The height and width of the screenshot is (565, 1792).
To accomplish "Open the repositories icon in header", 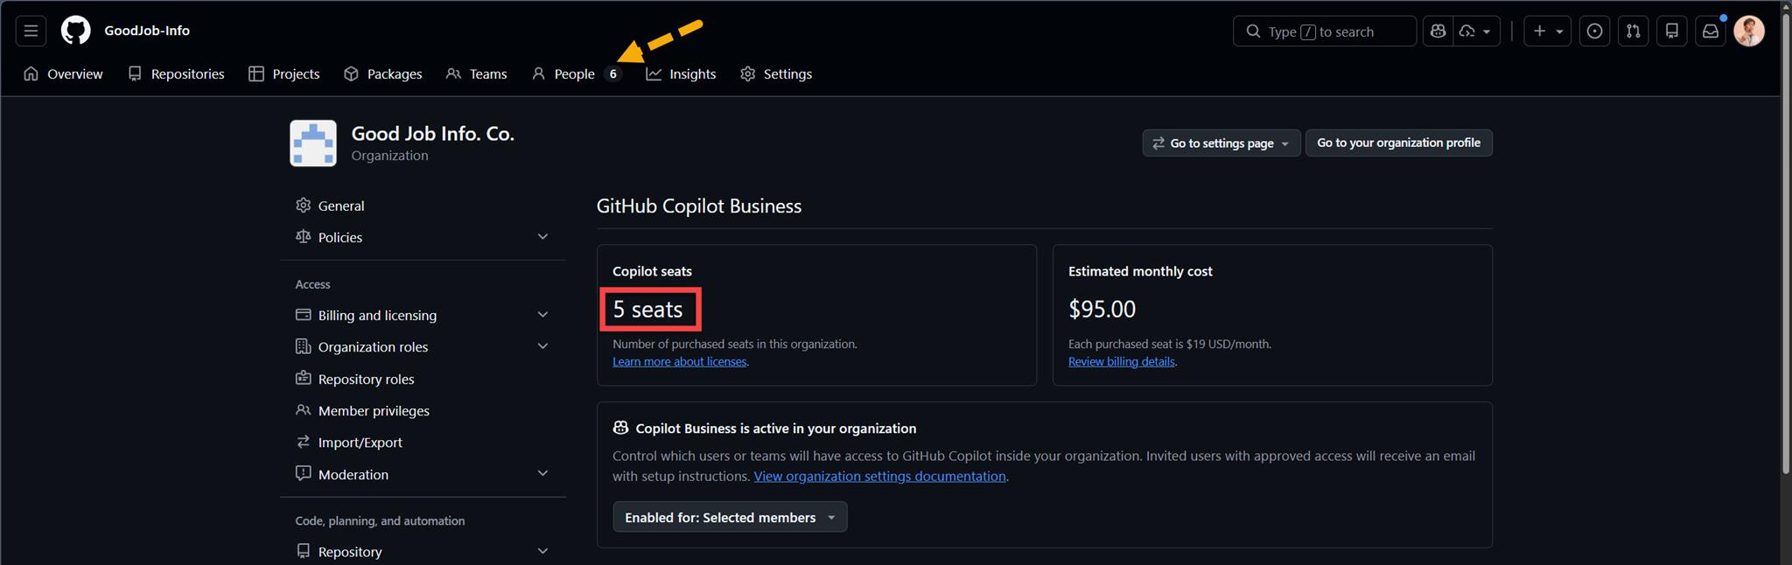I will [x=1671, y=31].
